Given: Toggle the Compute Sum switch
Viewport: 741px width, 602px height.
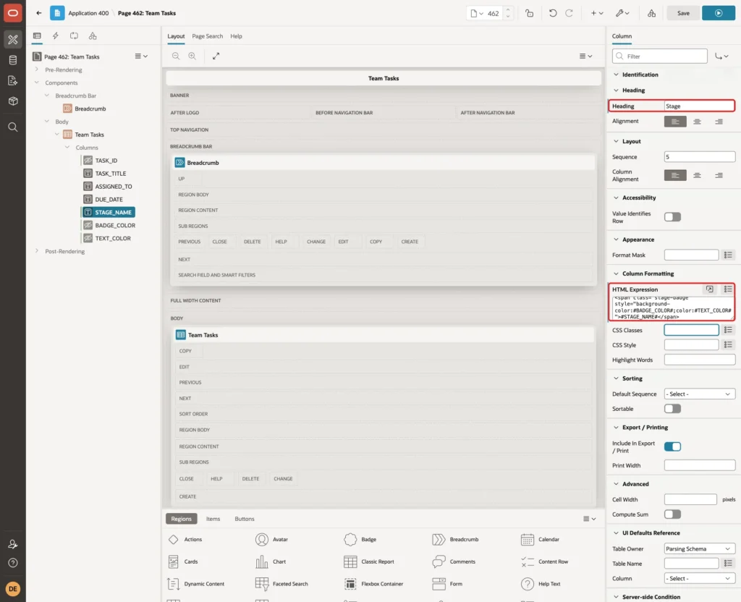Looking at the screenshot, I should click(672, 514).
